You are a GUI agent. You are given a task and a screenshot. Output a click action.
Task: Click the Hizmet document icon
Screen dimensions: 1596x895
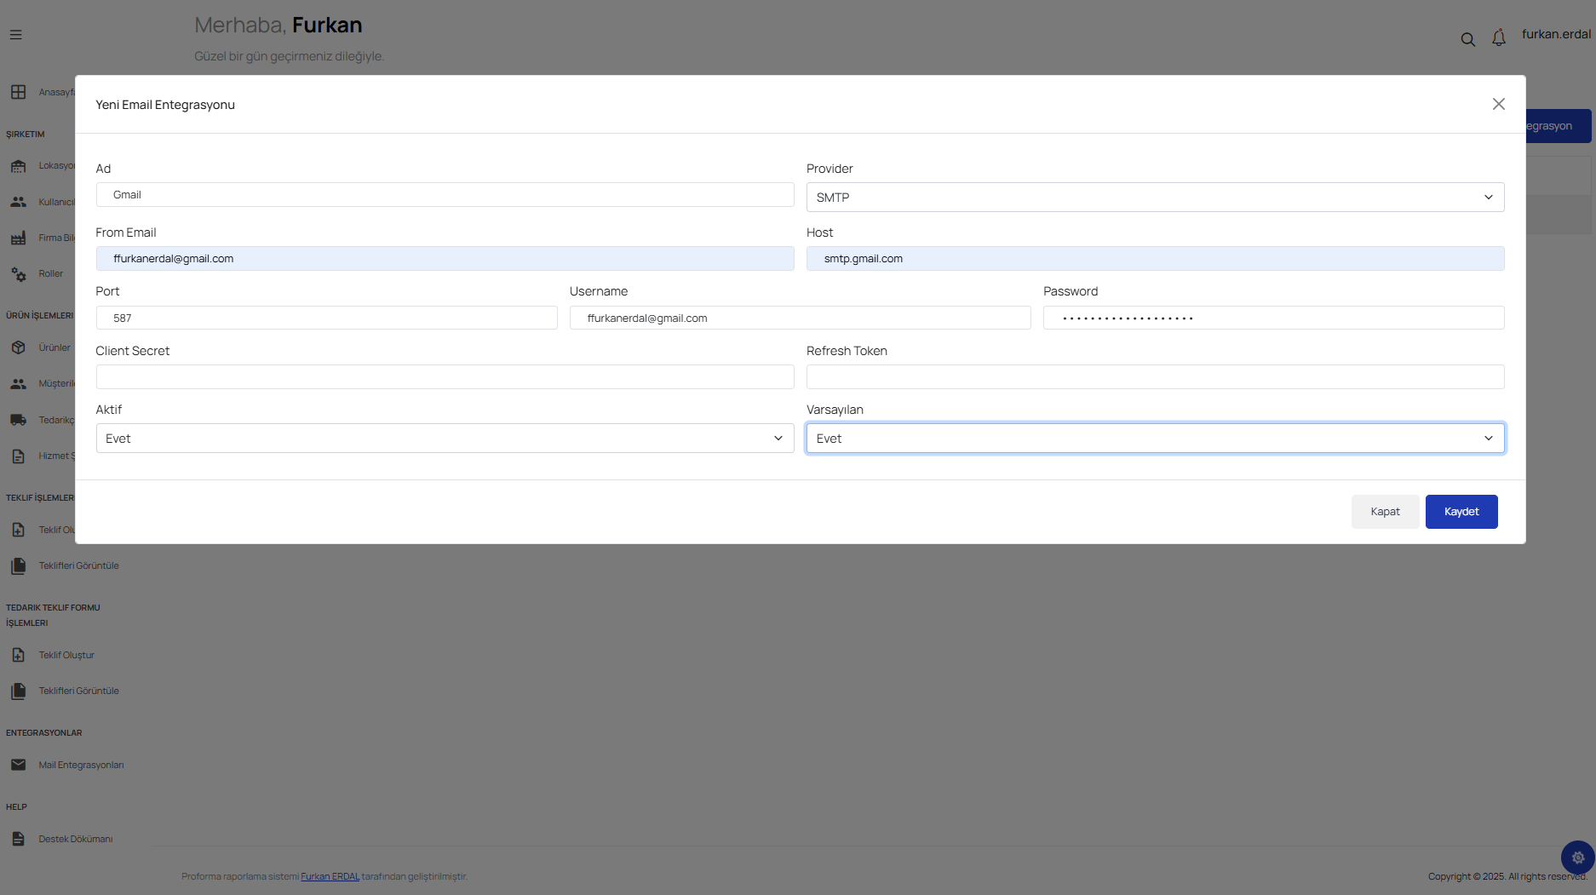pos(18,456)
